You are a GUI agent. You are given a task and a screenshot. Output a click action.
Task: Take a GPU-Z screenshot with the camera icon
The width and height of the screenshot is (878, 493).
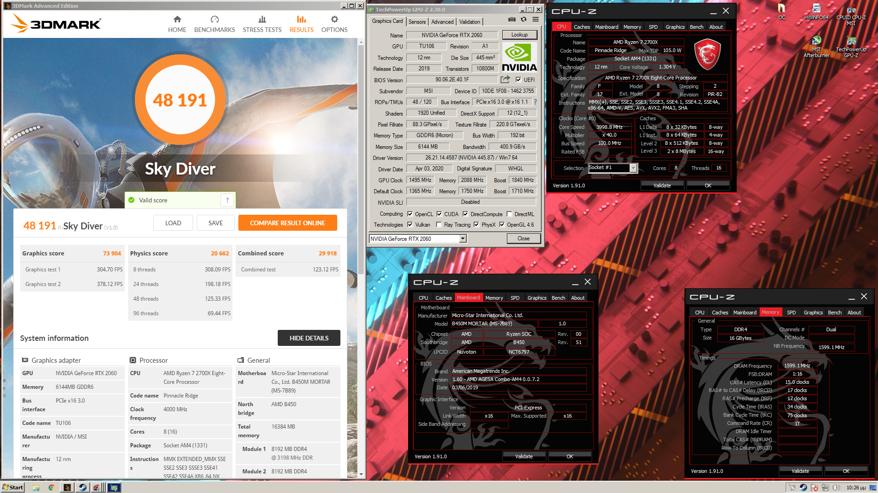tap(512, 20)
